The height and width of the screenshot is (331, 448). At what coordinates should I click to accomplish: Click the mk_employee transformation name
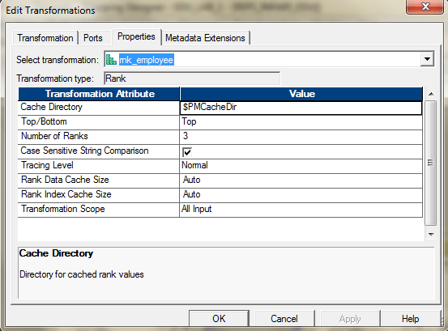click(x=147, y=60)
